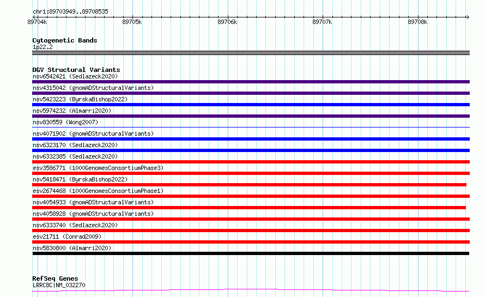Click the 89707k ruler mark

(x=322, y=22)
